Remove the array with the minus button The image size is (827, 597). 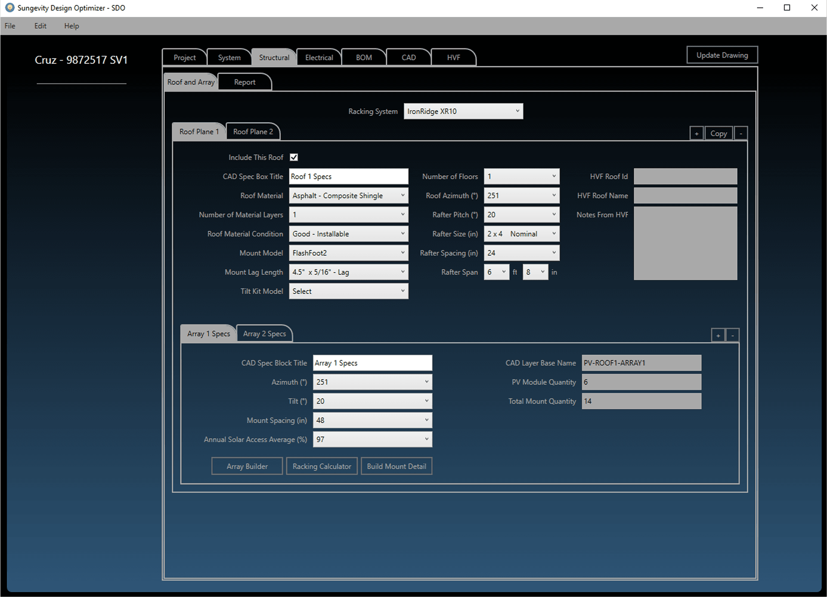(x=732, y=335)
